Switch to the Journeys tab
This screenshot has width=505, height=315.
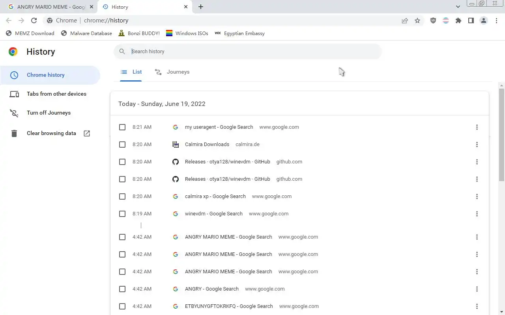(172, 72)
